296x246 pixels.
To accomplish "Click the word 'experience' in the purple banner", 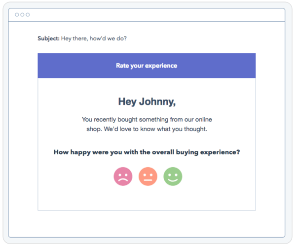I will pos(161,66).
